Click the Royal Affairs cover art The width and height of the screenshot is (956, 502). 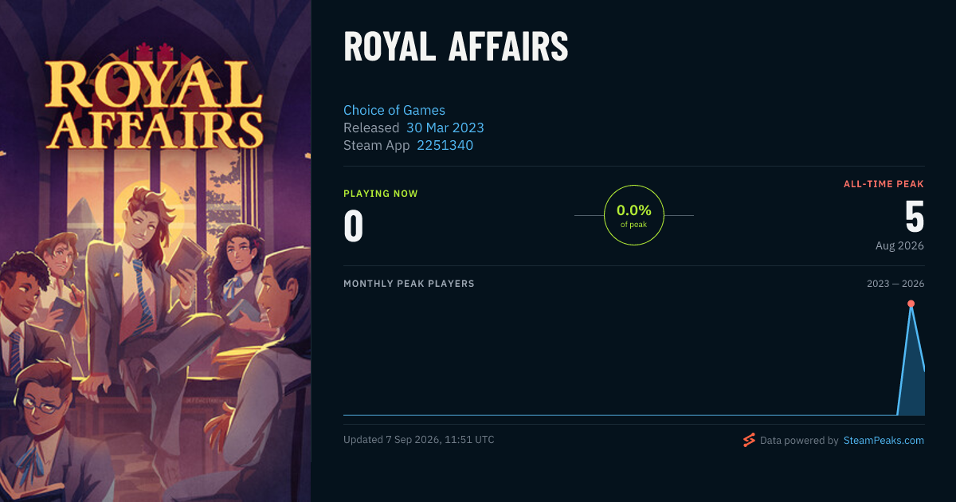155,251
